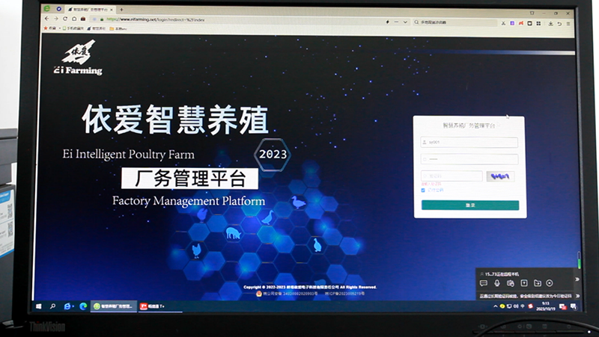Open the favorites star bookmark item
Viewport: 599px width, 337px height.
pos(49,28)
